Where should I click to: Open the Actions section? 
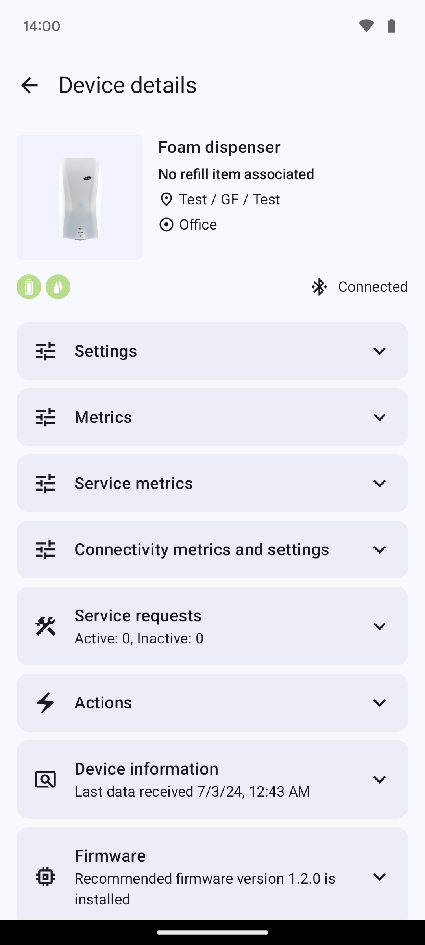213,703
